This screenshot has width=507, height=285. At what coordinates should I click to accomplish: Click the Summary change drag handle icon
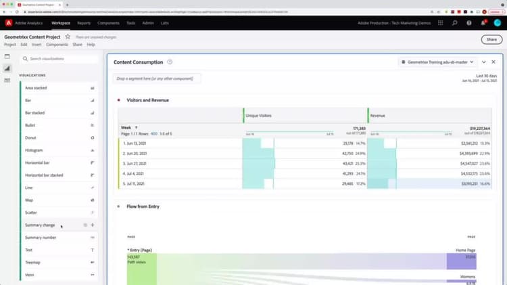pyautogui.click(x=93, y=225)
